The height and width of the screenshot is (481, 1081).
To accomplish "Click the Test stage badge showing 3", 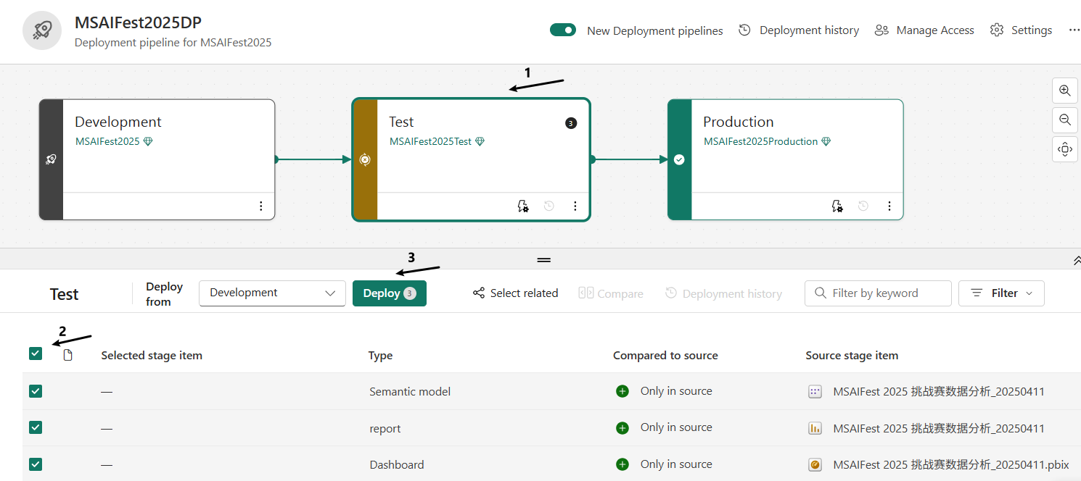I will tap(571, 123).
